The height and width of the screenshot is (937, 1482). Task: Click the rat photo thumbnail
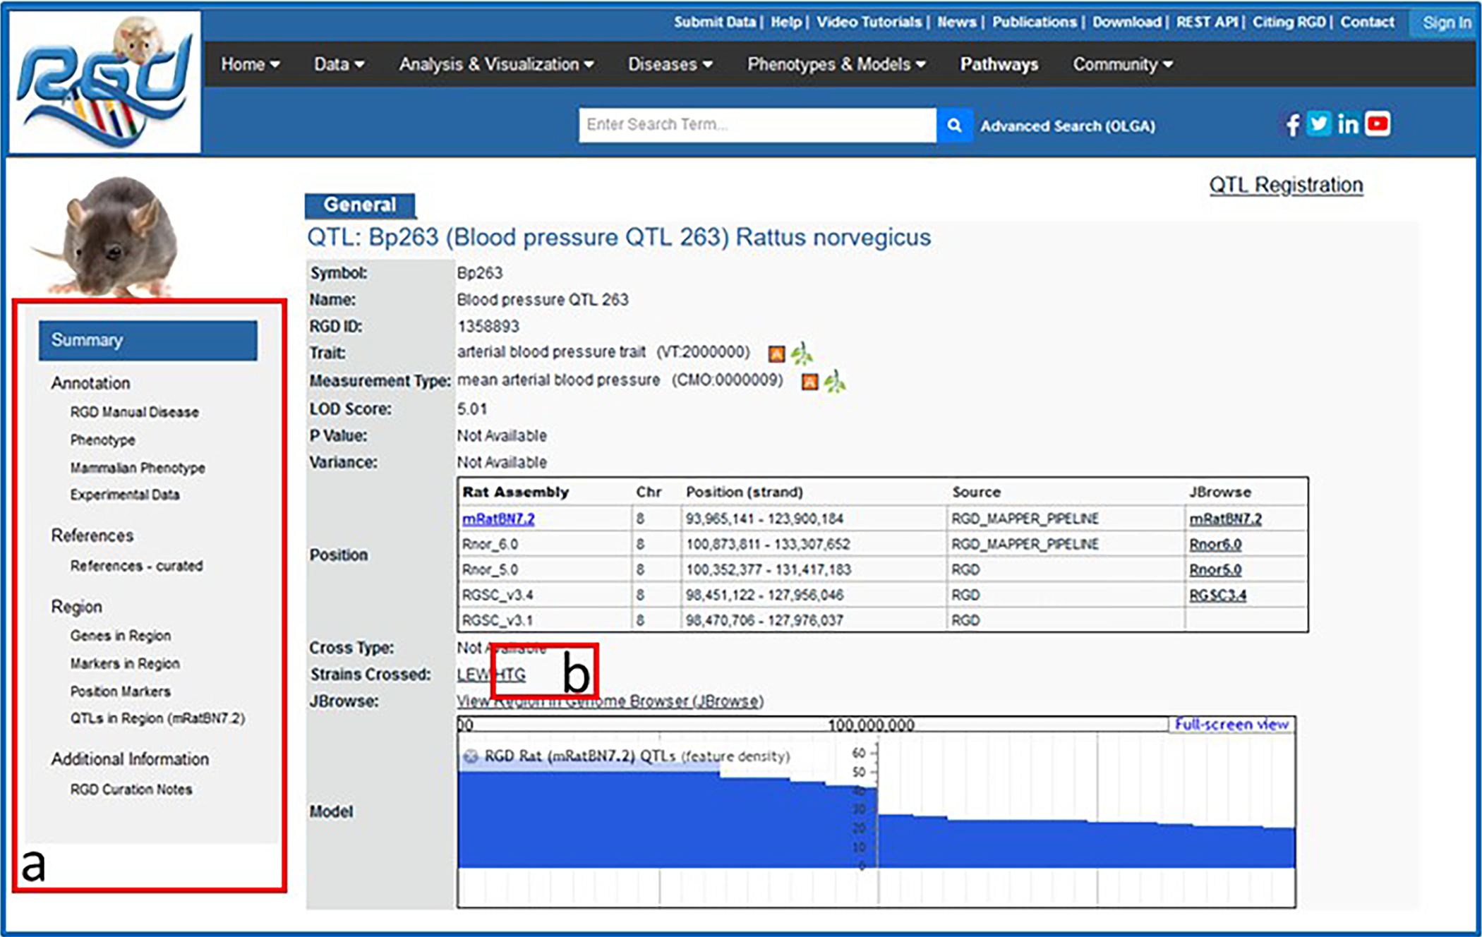tap(106, 236)
